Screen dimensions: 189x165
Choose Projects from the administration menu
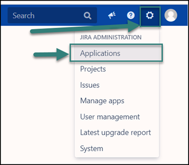pos(93,69)
